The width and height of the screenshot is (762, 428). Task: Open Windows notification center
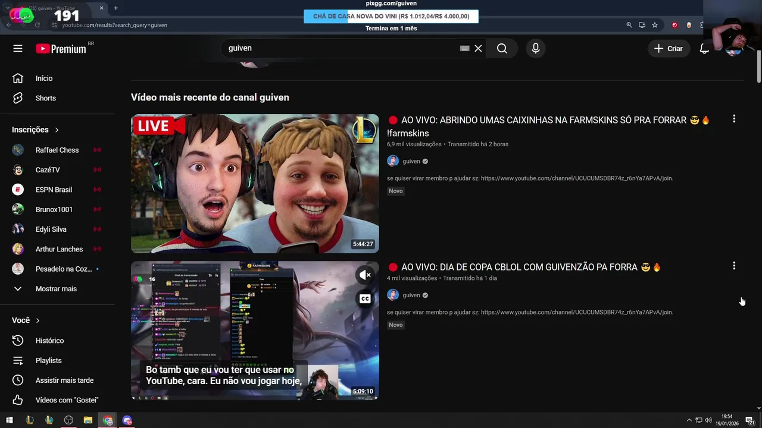(750, 420)
